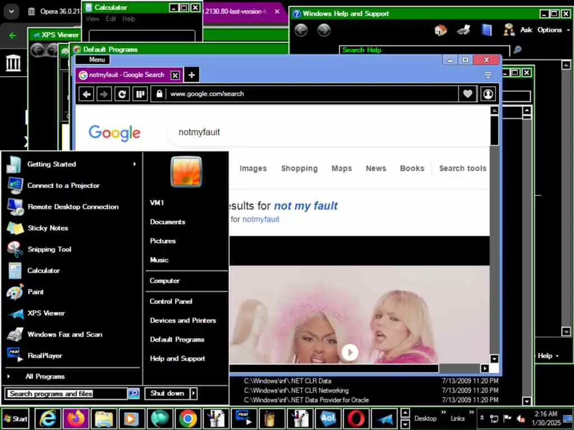Image resolution: width=574 pixels, height=430 pixels.
Task: Open Help dropdown in the right background window
Action: (548, 356)
